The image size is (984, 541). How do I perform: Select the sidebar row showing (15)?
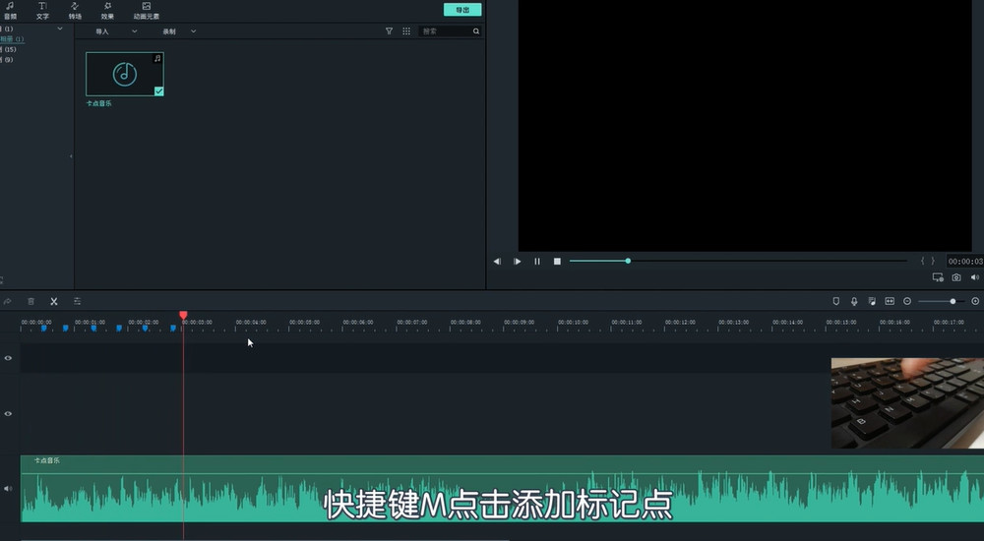(x=8, y=49)
